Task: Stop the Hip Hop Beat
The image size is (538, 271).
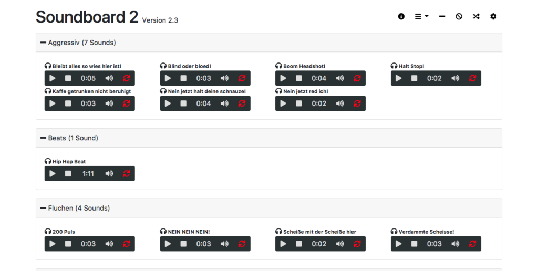Action: [x=68, y=174]
